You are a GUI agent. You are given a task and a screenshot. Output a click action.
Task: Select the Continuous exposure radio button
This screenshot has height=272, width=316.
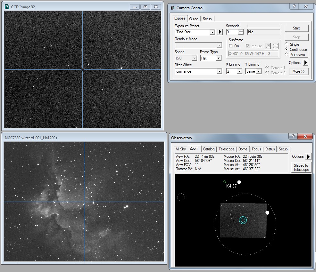[287, 49]
